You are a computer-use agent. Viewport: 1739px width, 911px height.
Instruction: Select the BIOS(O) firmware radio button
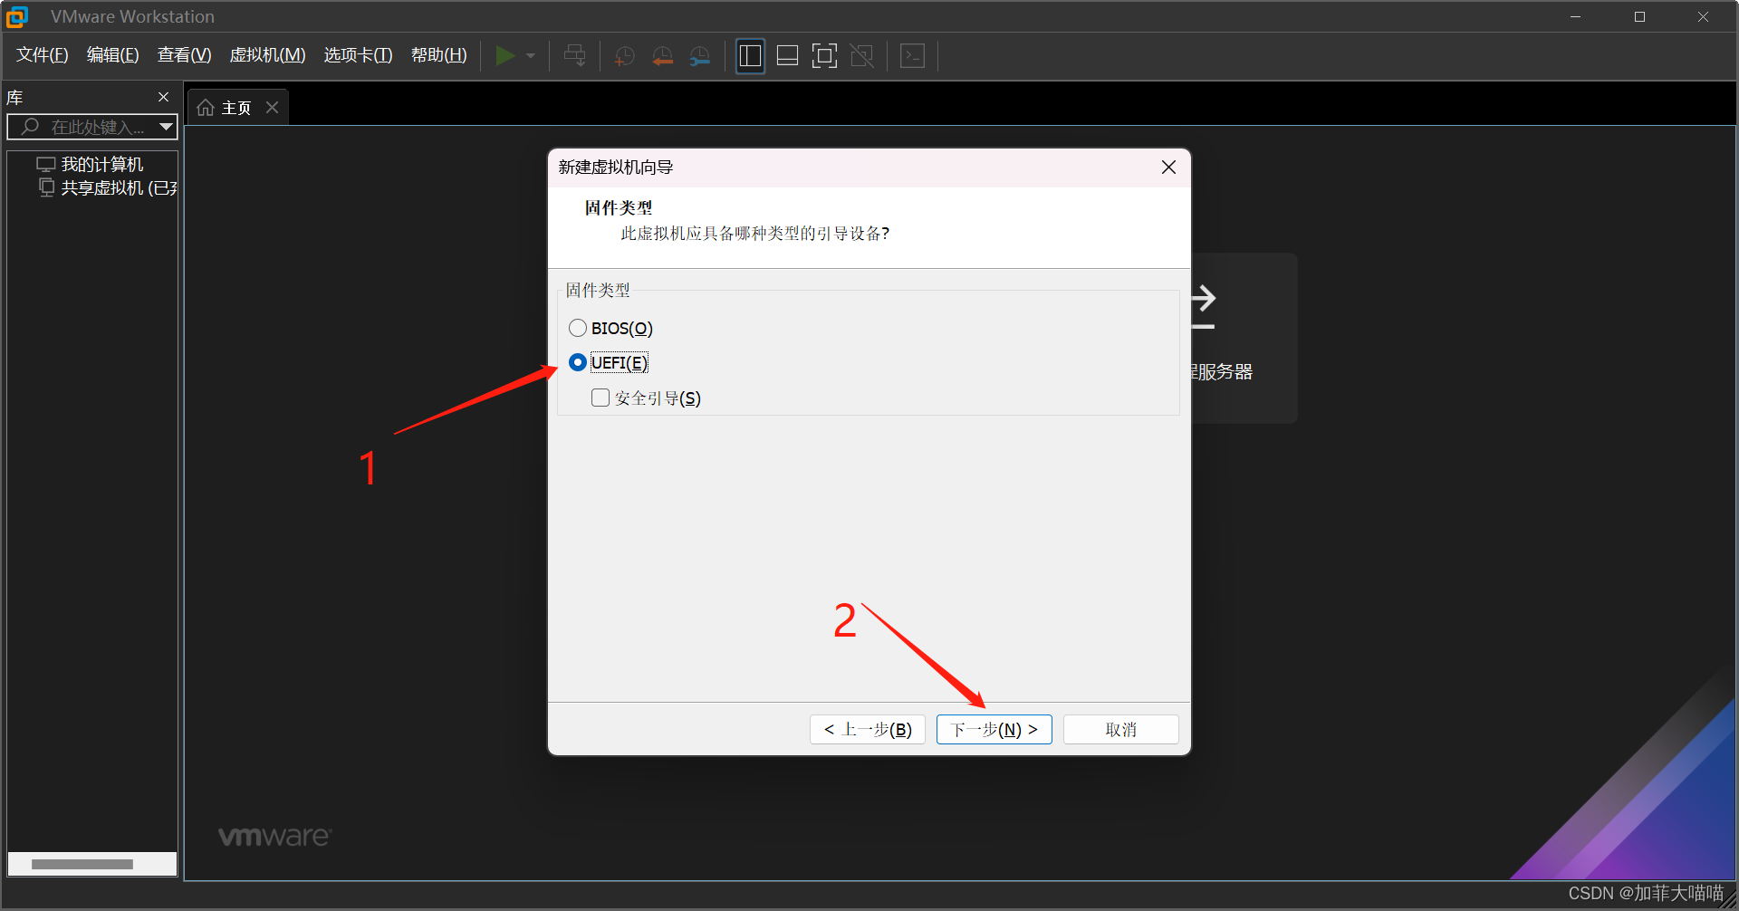[577, 328]
